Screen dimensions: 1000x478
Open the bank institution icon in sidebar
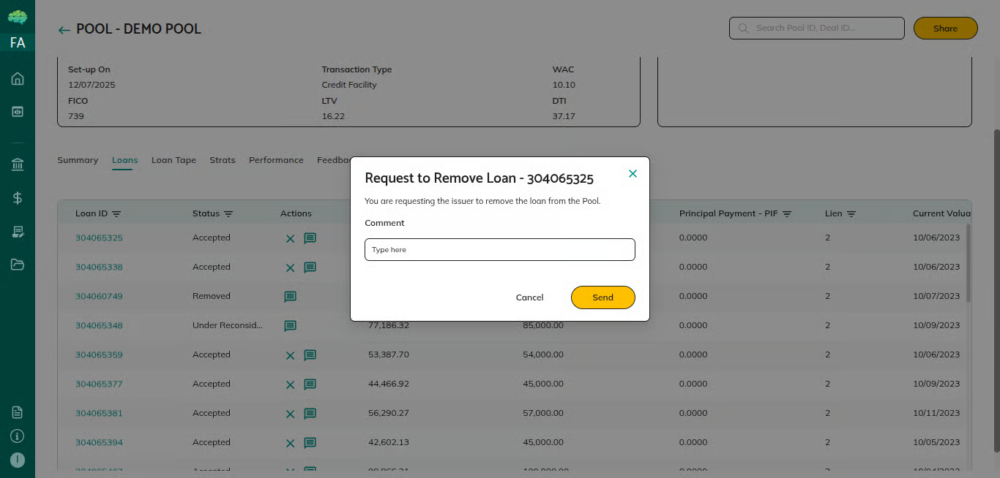point(18,164)
